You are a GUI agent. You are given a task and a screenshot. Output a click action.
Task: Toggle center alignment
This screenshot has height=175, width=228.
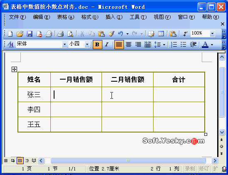coord(129,45)
